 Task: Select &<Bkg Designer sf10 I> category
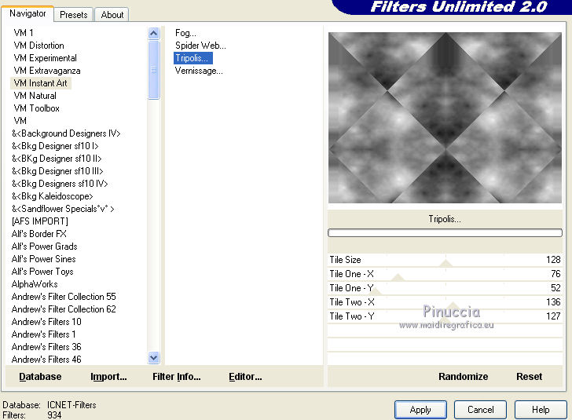[55, 146]
